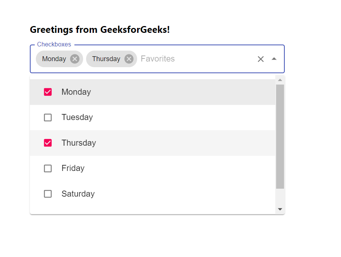Pick the Friday option text

coord(73,168)
